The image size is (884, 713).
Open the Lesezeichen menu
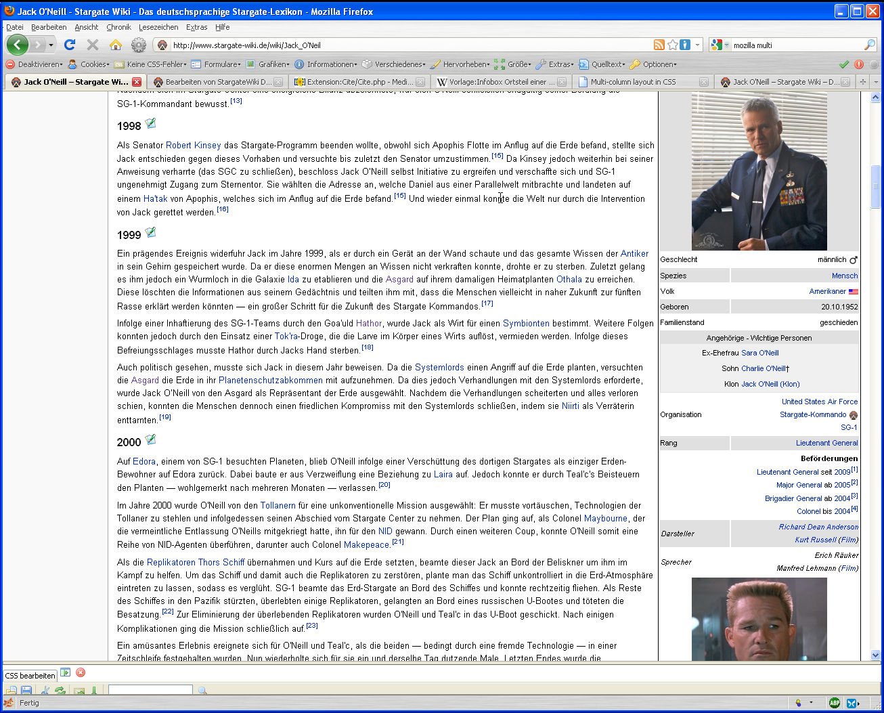[158, 27]
